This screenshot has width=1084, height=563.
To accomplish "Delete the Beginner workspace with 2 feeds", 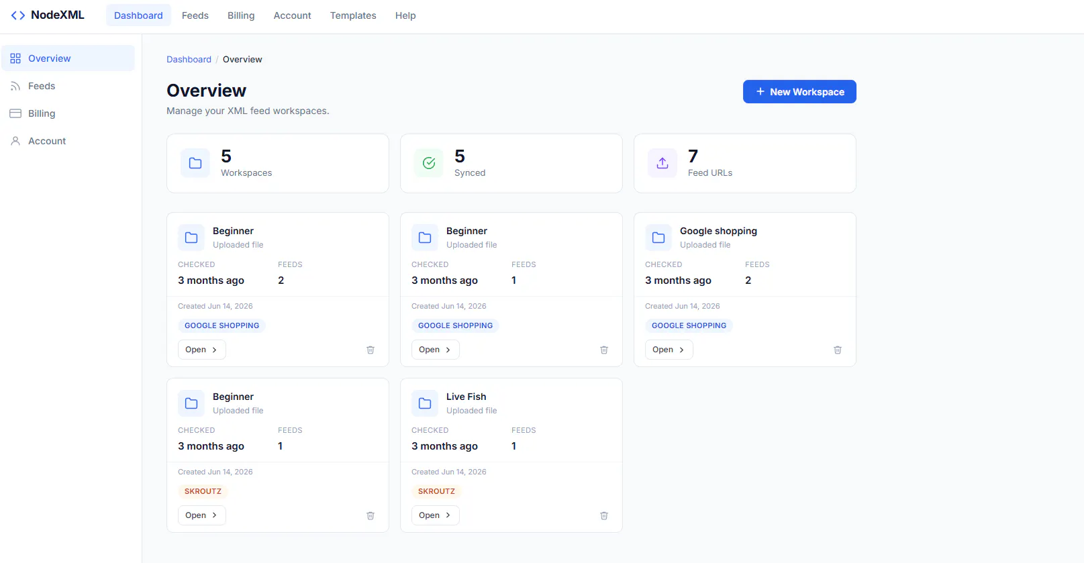I will [x=371, y=350].
